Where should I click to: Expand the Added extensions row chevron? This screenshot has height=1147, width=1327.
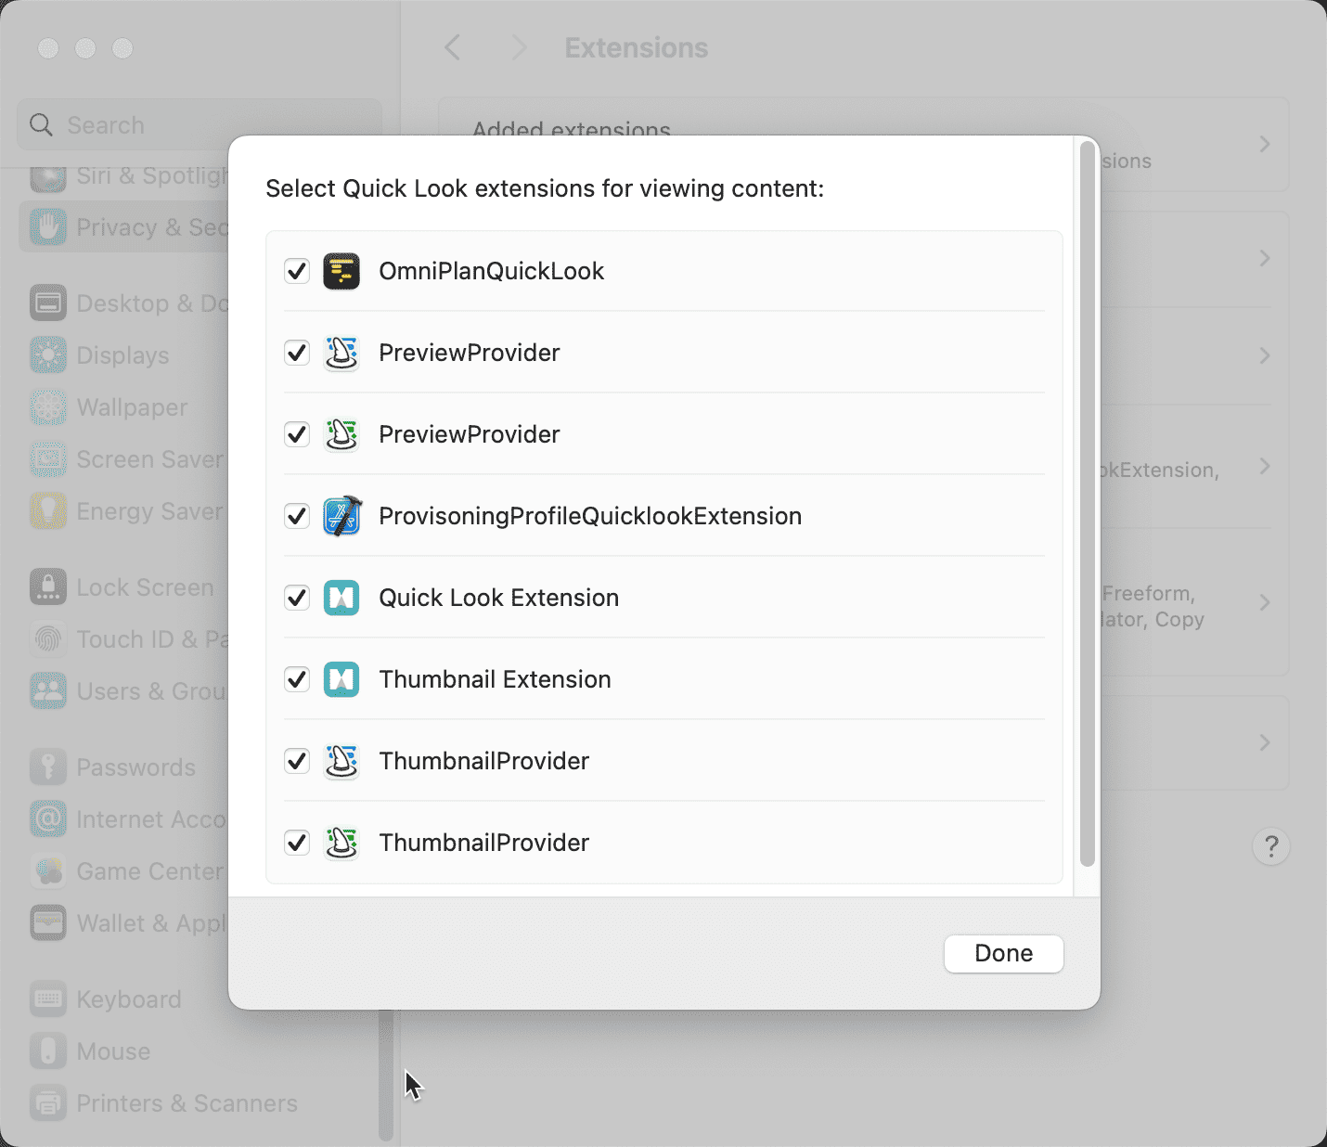1264,144
